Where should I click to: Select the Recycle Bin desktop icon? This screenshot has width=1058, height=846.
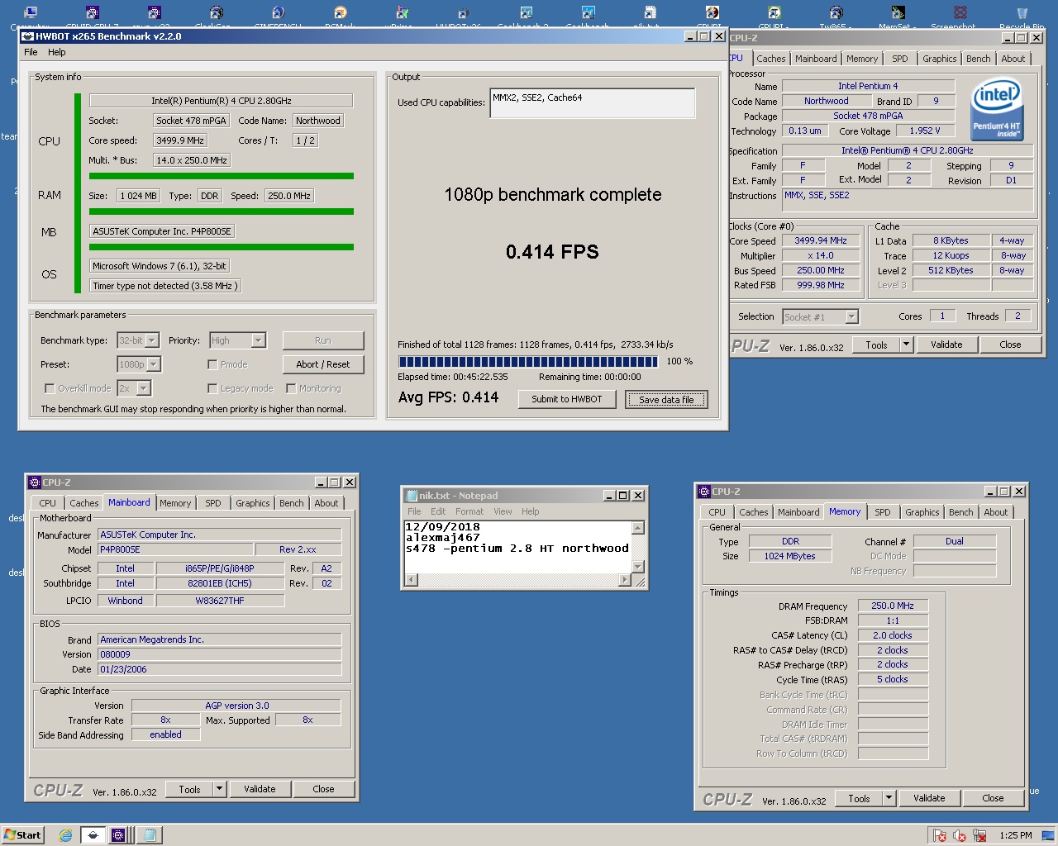coord(1022,12)
